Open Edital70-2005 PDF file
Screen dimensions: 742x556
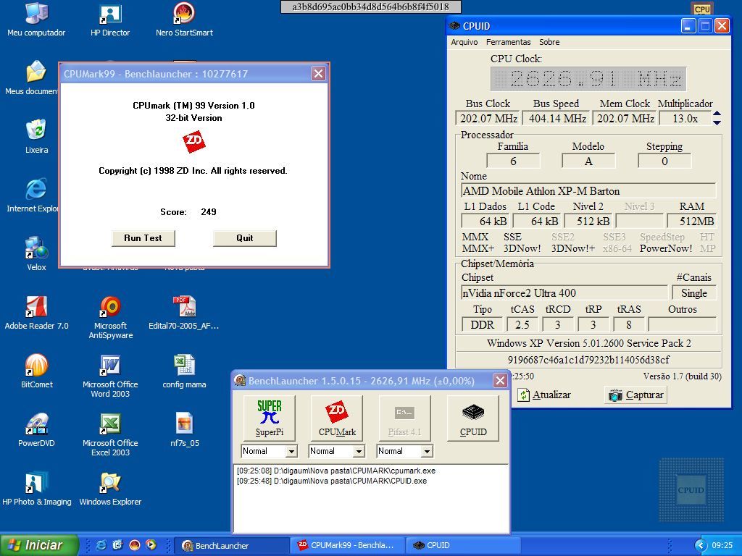click(184, 313)
